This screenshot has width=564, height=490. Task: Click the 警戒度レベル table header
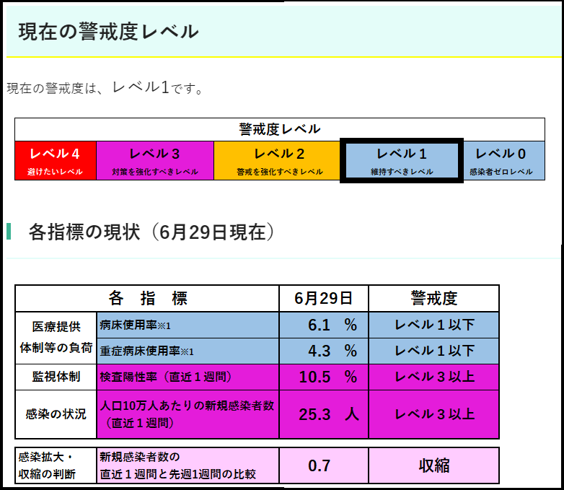[280, 129]
